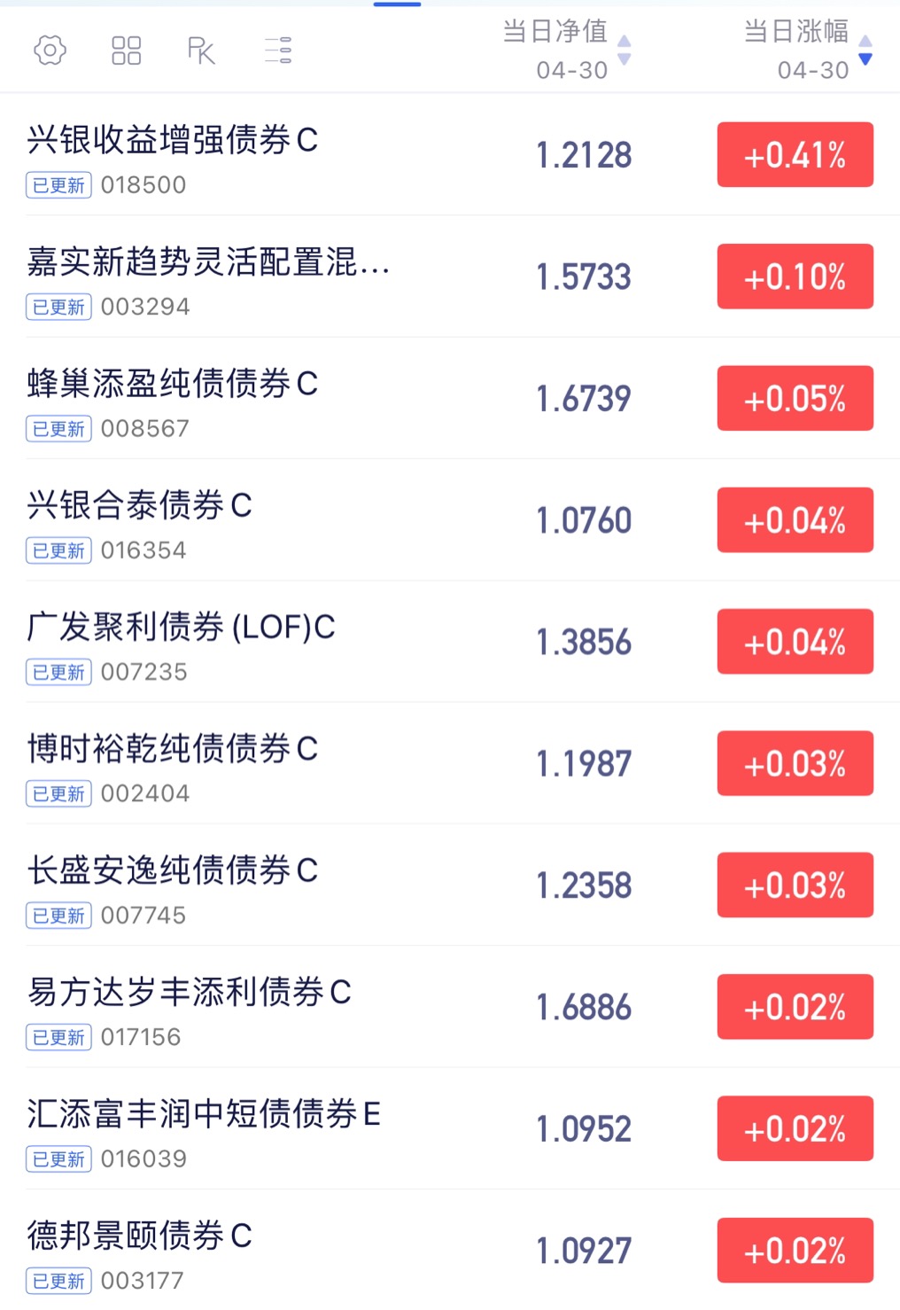900x1310 pixels.
Task: Open the settings gear icon
Action: pos(50,51)
